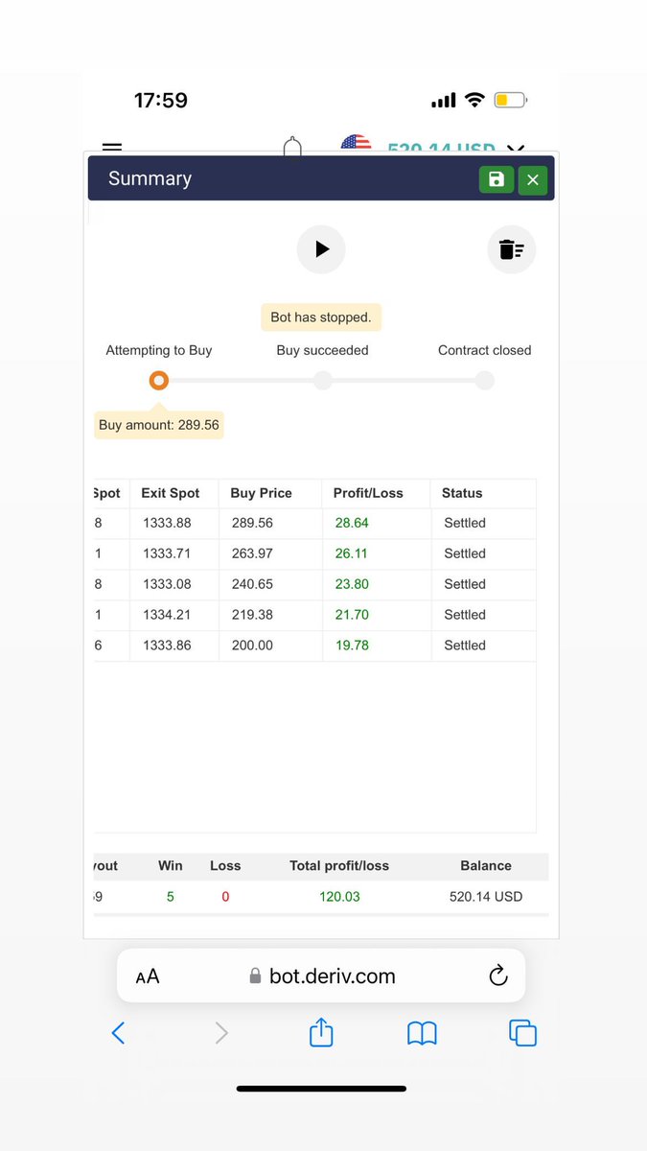Open Safari tabs overview
The height and width of the screenshot is (1151, 647).
pyautogui.click(x=522, y=1032)
